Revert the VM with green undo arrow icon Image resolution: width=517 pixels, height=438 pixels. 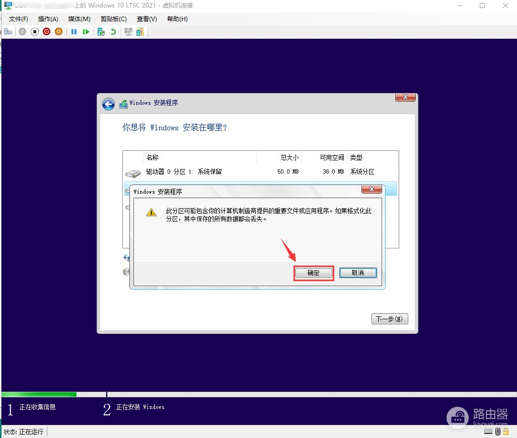[113, 32]
